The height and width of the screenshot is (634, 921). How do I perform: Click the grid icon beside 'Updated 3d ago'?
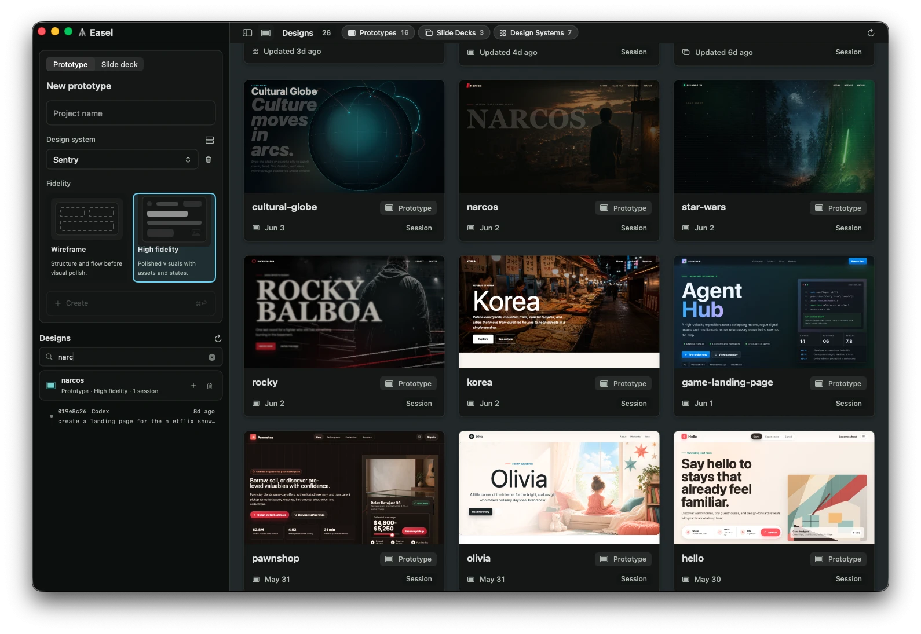[255, 52]
